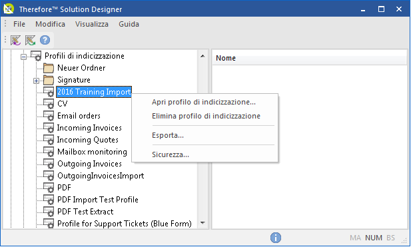Click the PDF profile icon
The image size is (411, 247).
point(49,188)
